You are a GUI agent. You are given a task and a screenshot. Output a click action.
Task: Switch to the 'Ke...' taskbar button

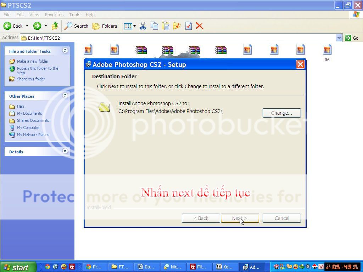(x=226, y=267)
